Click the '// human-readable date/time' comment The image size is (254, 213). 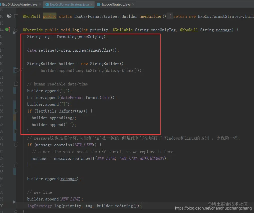click(x=57, y=84)
